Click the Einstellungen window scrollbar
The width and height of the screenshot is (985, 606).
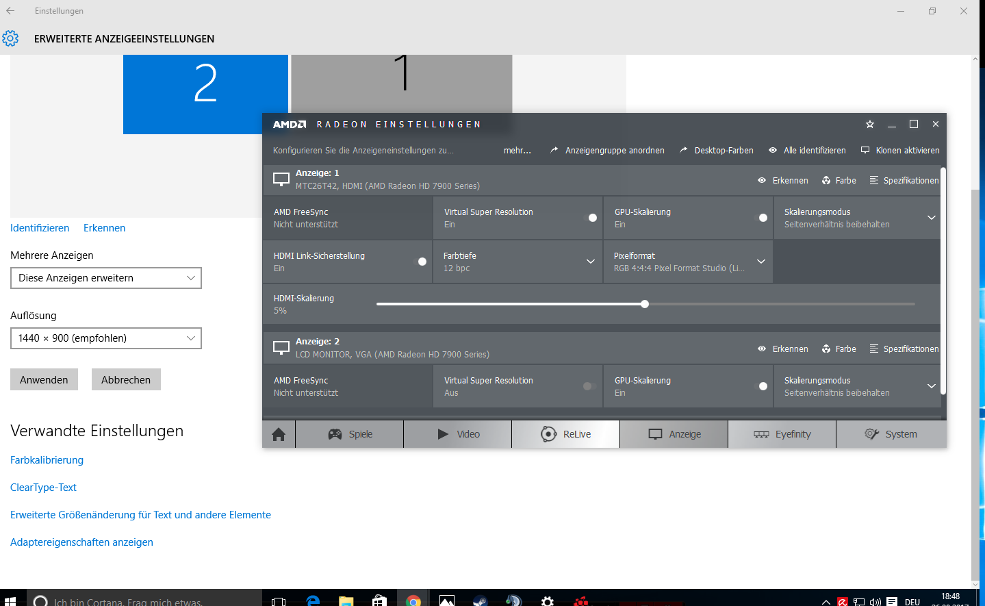coord(975,383)
